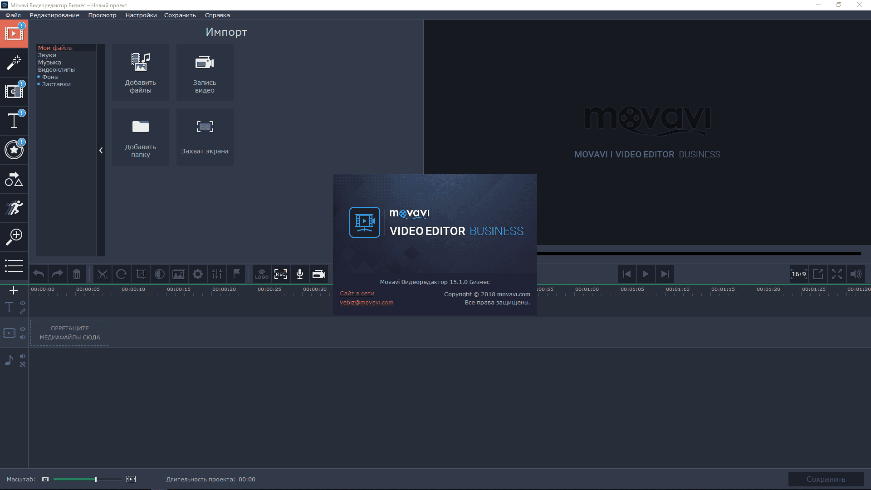Open the Callouts shapes tab
871x490 pixels.
tap(14, 179)
